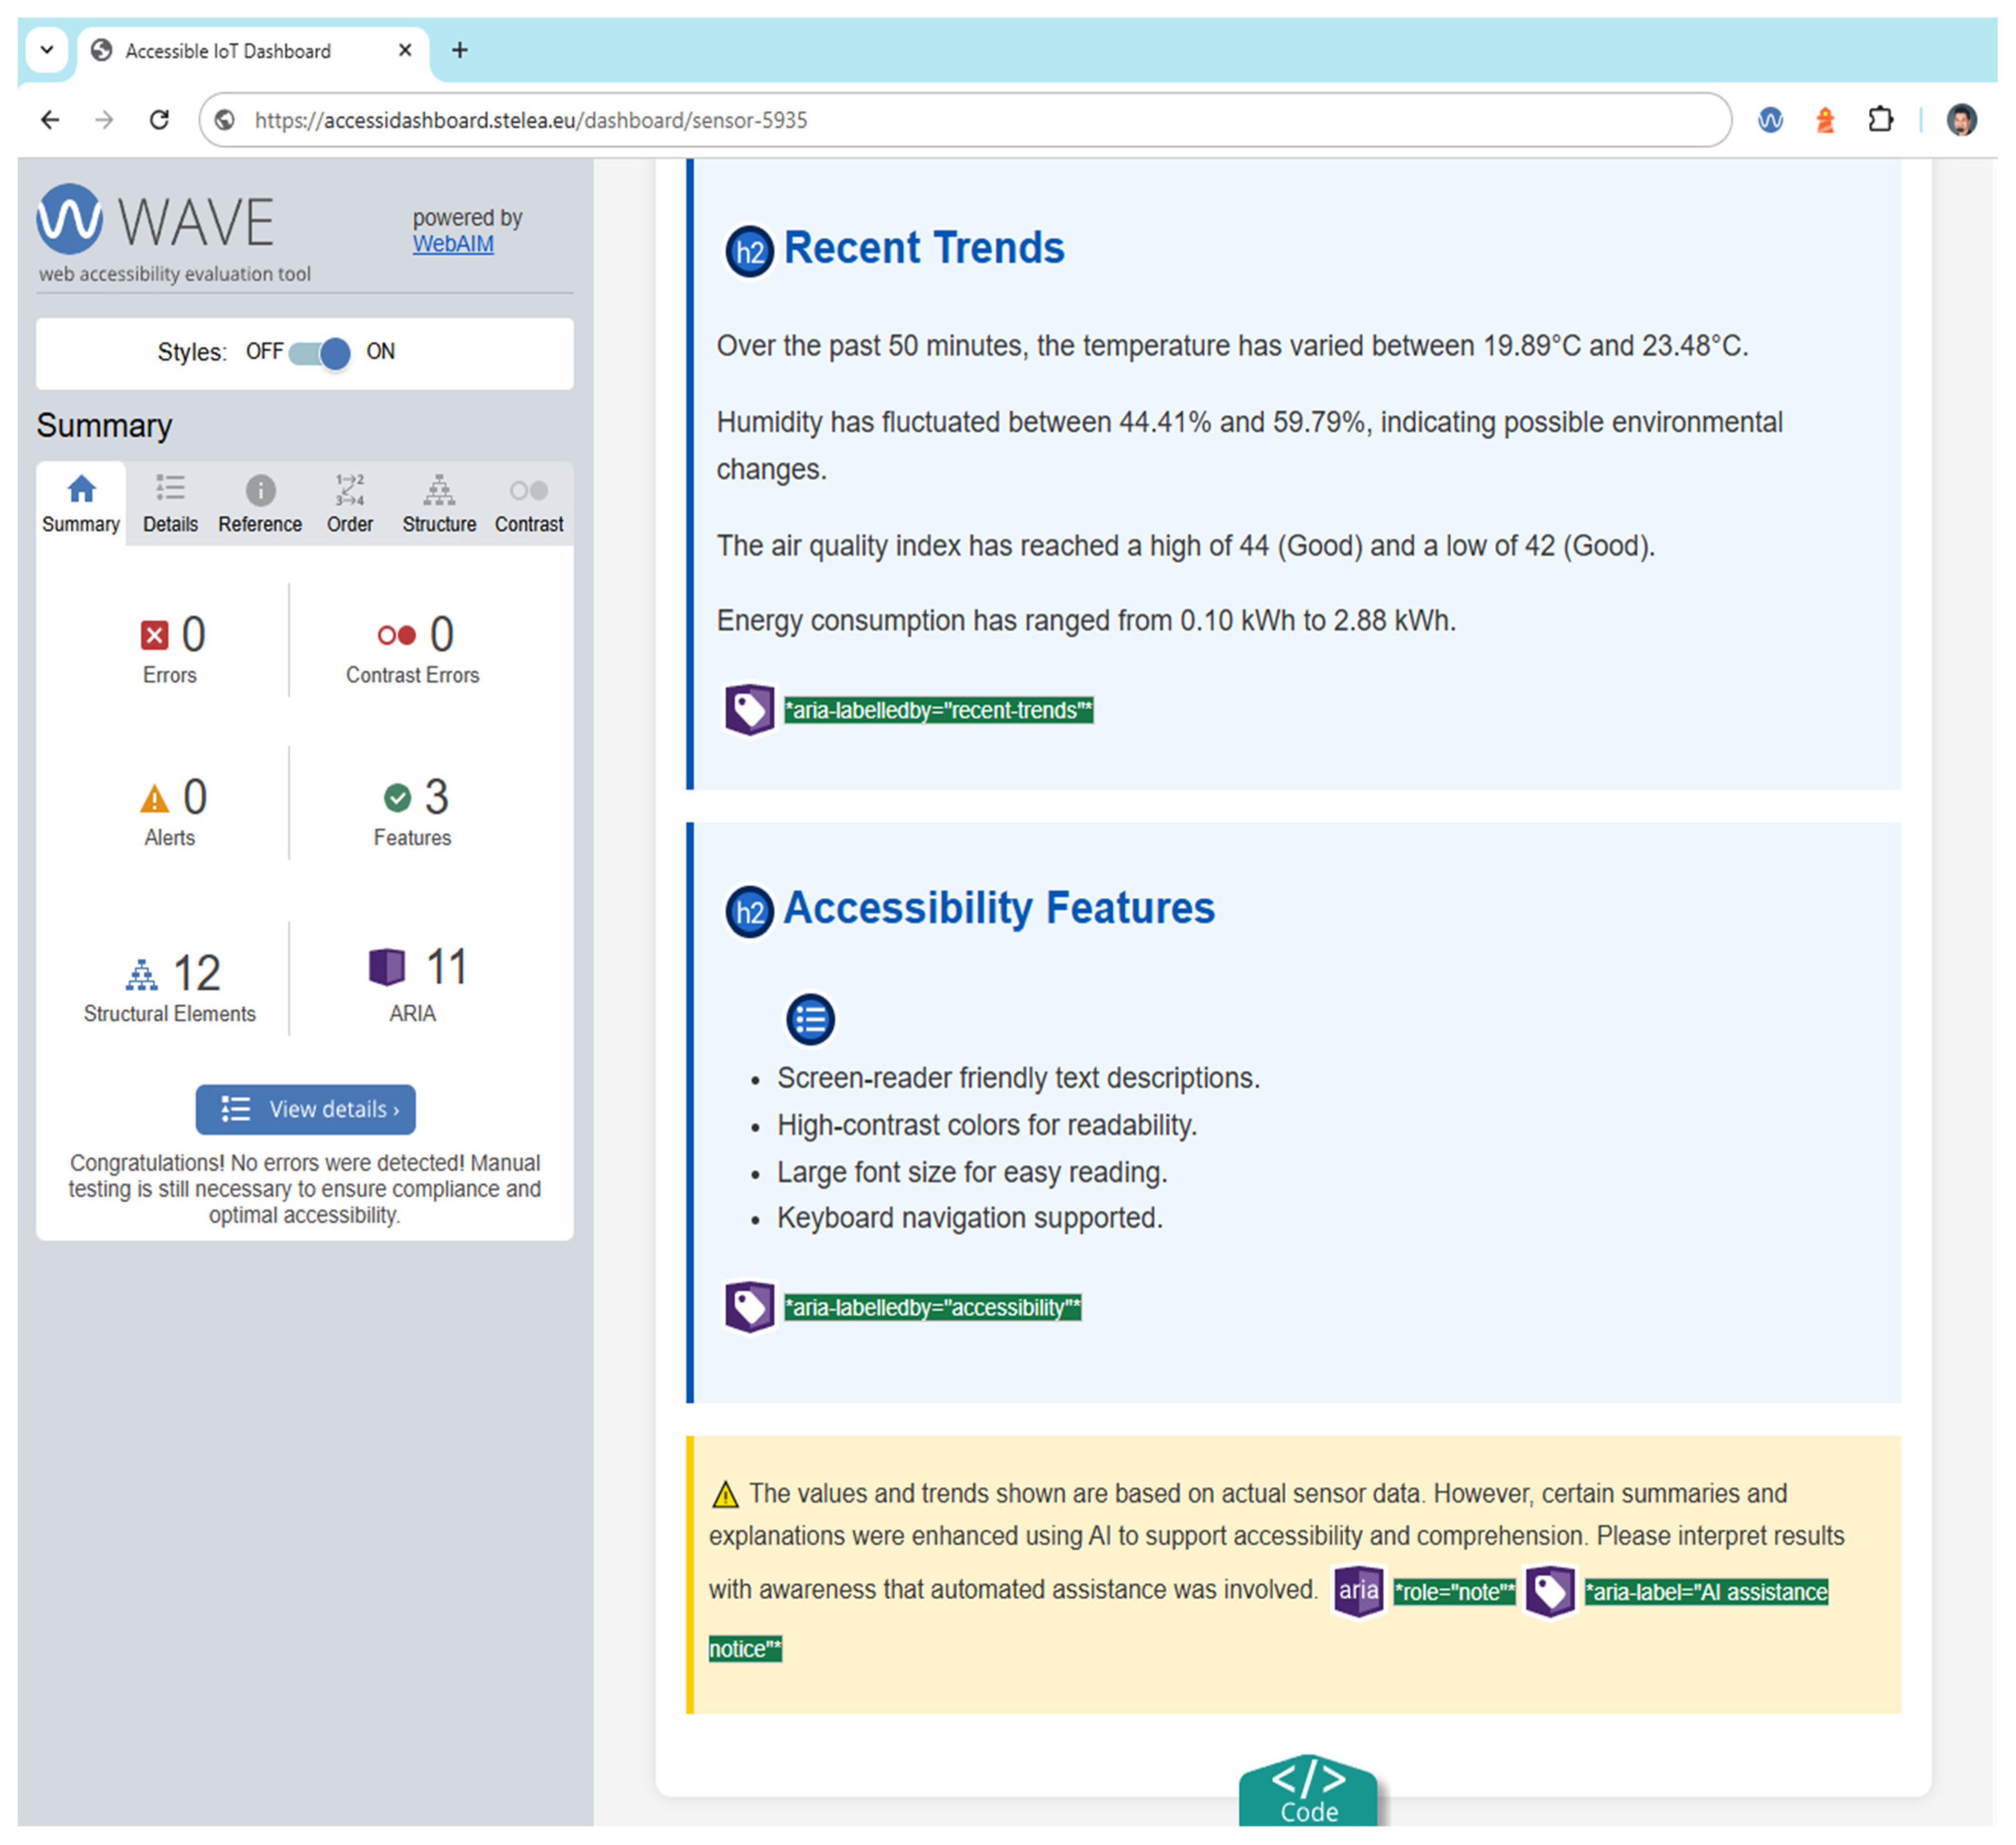2016x1845 pixels.
Task: Switch to the Details tab
Action: (170, 504)
